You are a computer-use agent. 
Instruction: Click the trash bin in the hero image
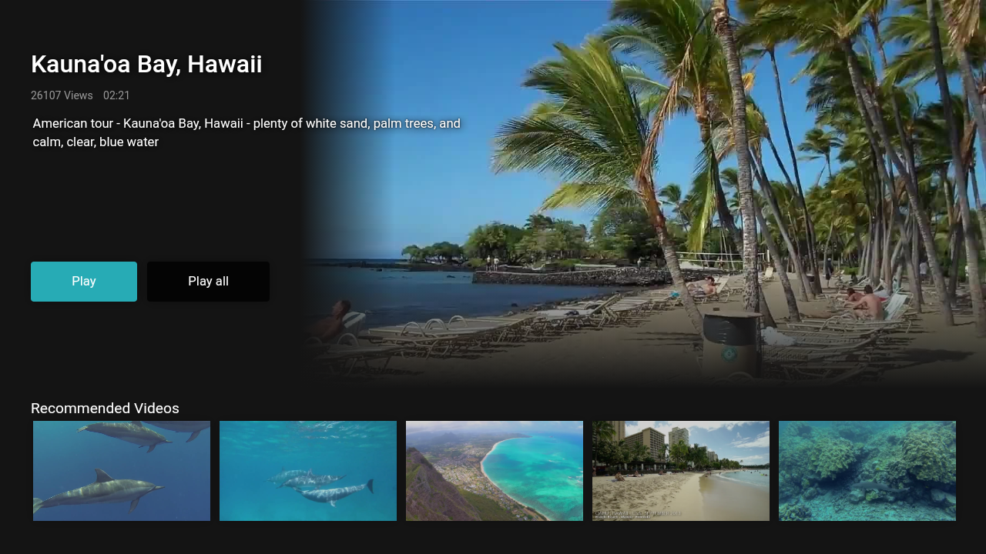731,345
